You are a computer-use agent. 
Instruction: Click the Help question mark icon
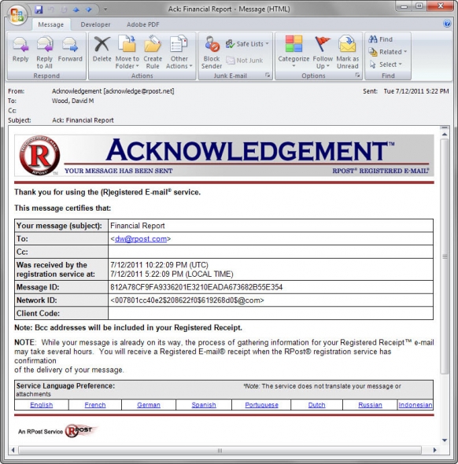pos(447,24)
